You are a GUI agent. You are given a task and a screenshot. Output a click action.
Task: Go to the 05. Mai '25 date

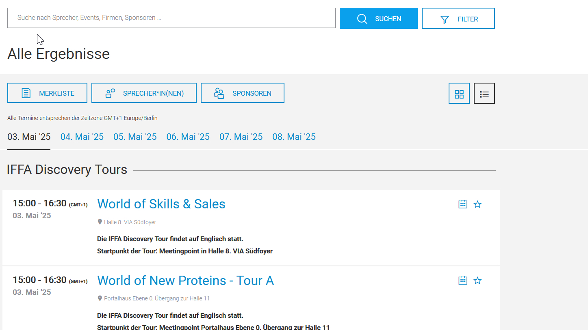[x=135, y=137]
